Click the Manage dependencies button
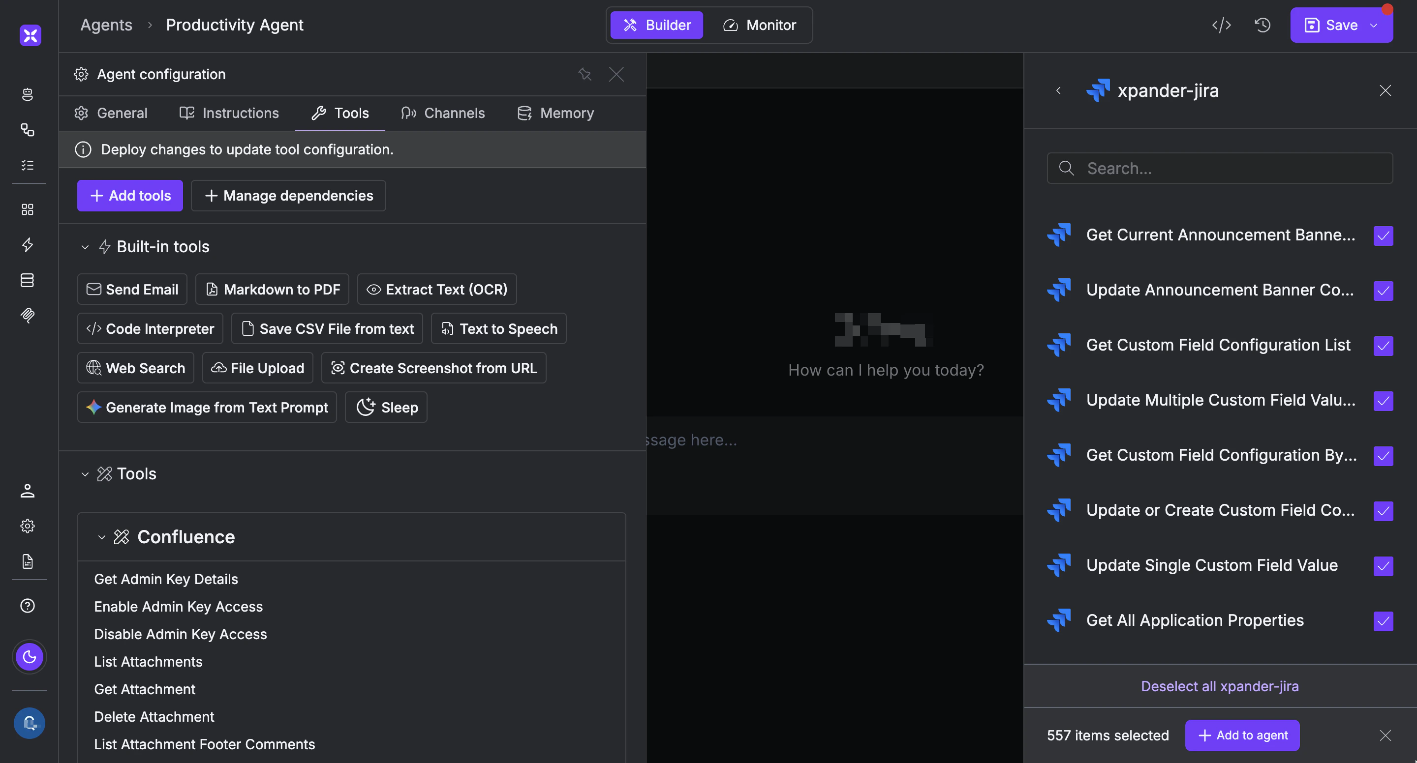Screen dimensions: 1417x763 click(288, 196)
